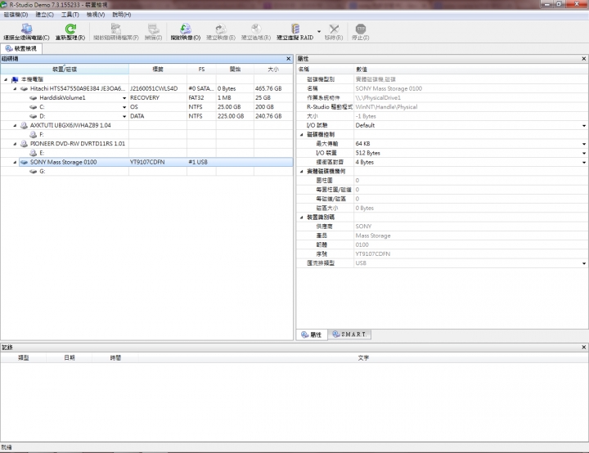Collapse the Hitachi HTS547550A9E384 drive node
589x453 pixels.
click(15, 88)
